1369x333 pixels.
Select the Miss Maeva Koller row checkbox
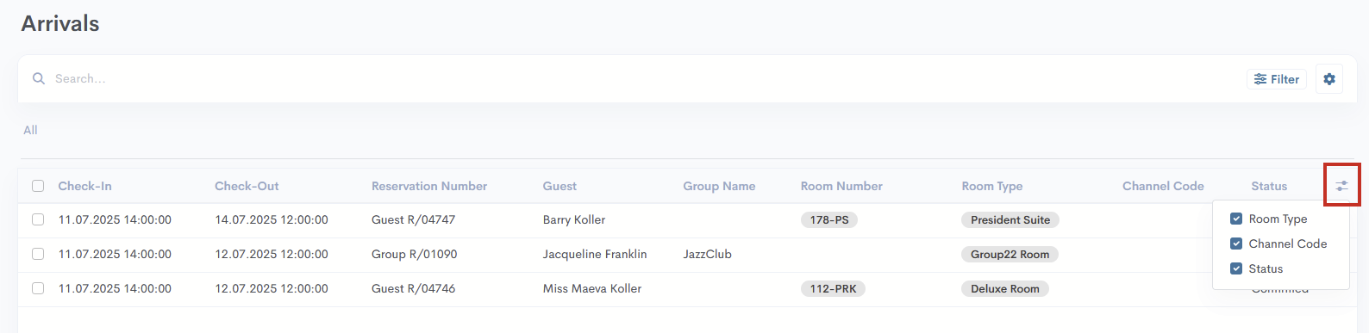[38, 288]
